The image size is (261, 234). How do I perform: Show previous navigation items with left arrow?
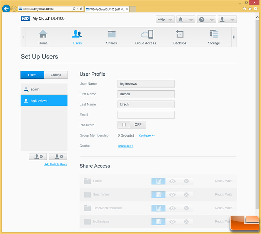tap(23, 37)
